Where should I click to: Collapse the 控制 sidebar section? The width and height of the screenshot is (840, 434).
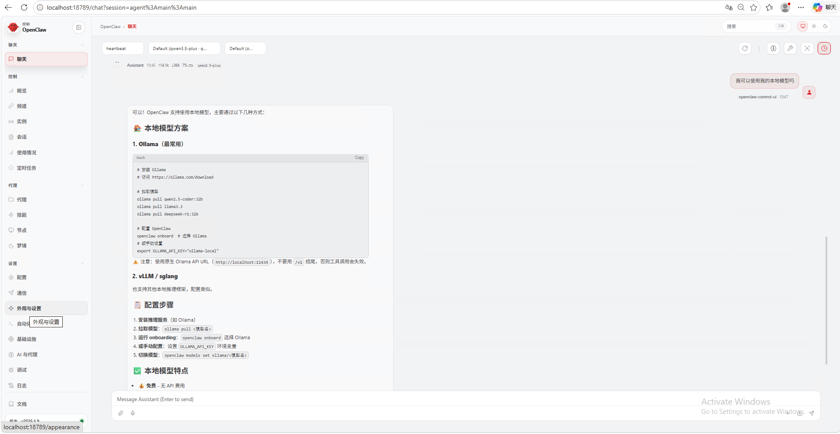(46, 76)
